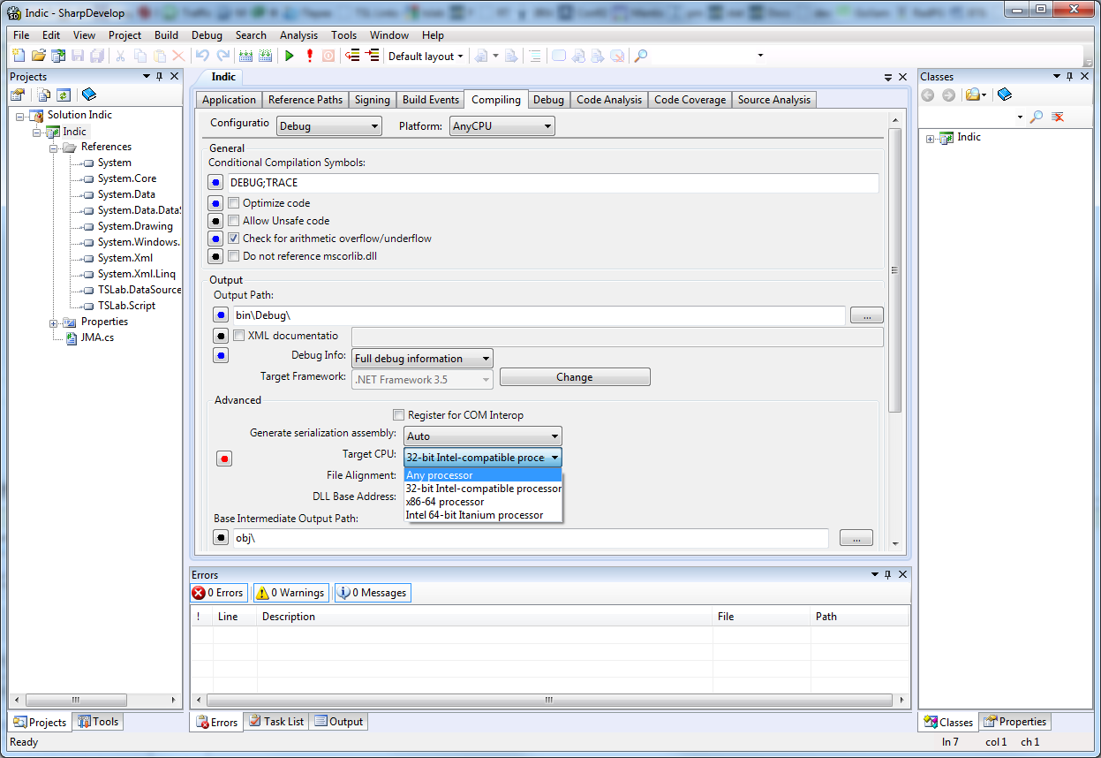Image resolution: width=1101 pixels, height=758 pixels.
Task: Click the red exclamation Run without debugger icon
Action: coord(309,56)
